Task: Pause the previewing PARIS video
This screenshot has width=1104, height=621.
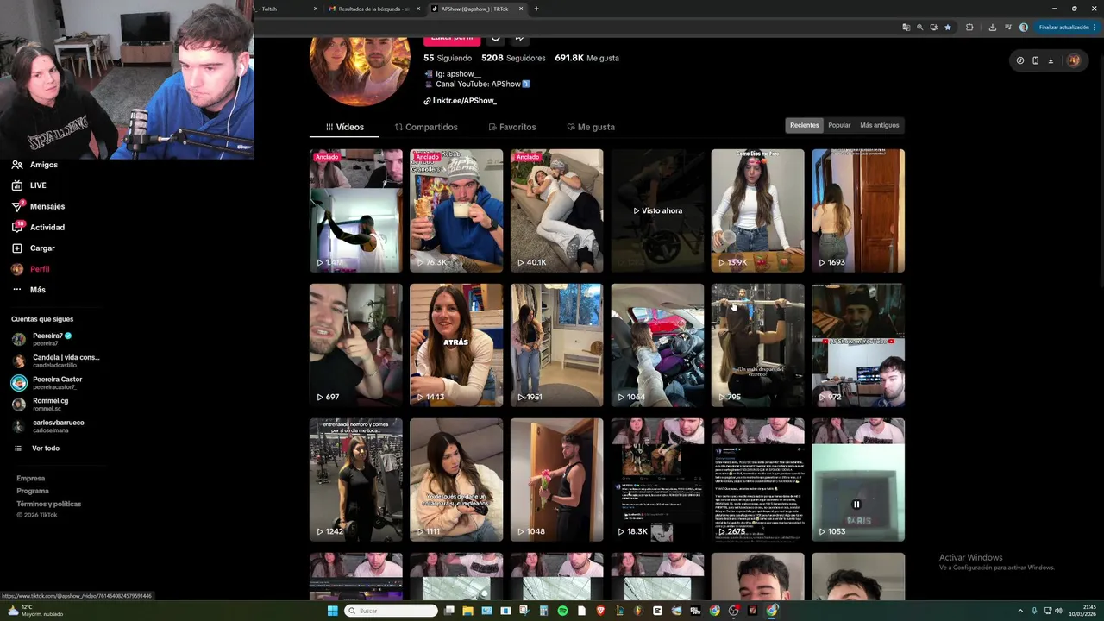Action: pos(856,505)
